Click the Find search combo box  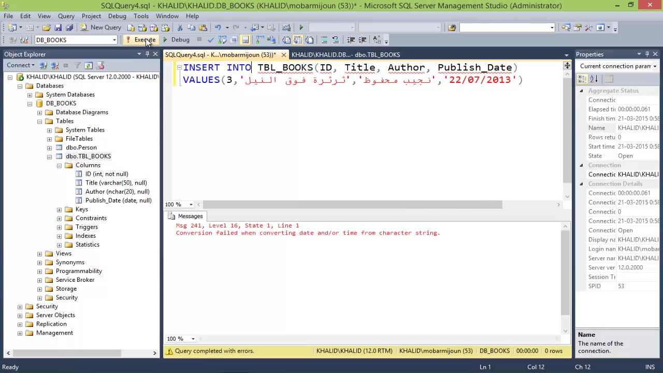(507, 27)
